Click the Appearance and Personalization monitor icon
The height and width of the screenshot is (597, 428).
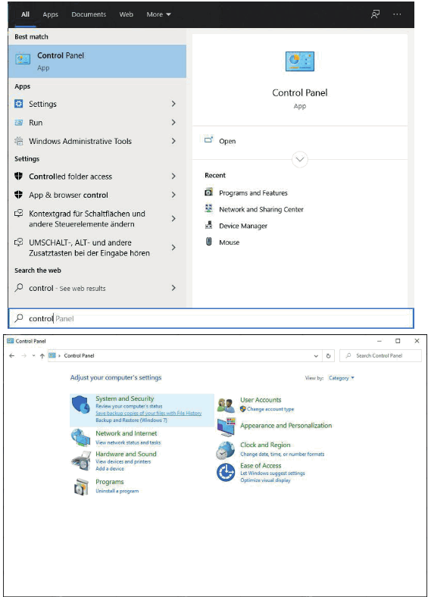point(226,427)
